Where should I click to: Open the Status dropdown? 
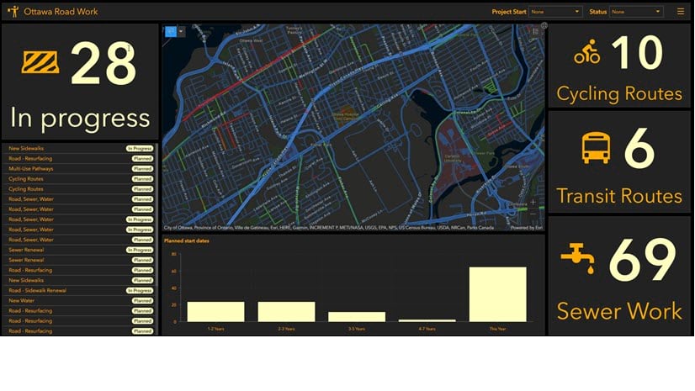point(636,12)
